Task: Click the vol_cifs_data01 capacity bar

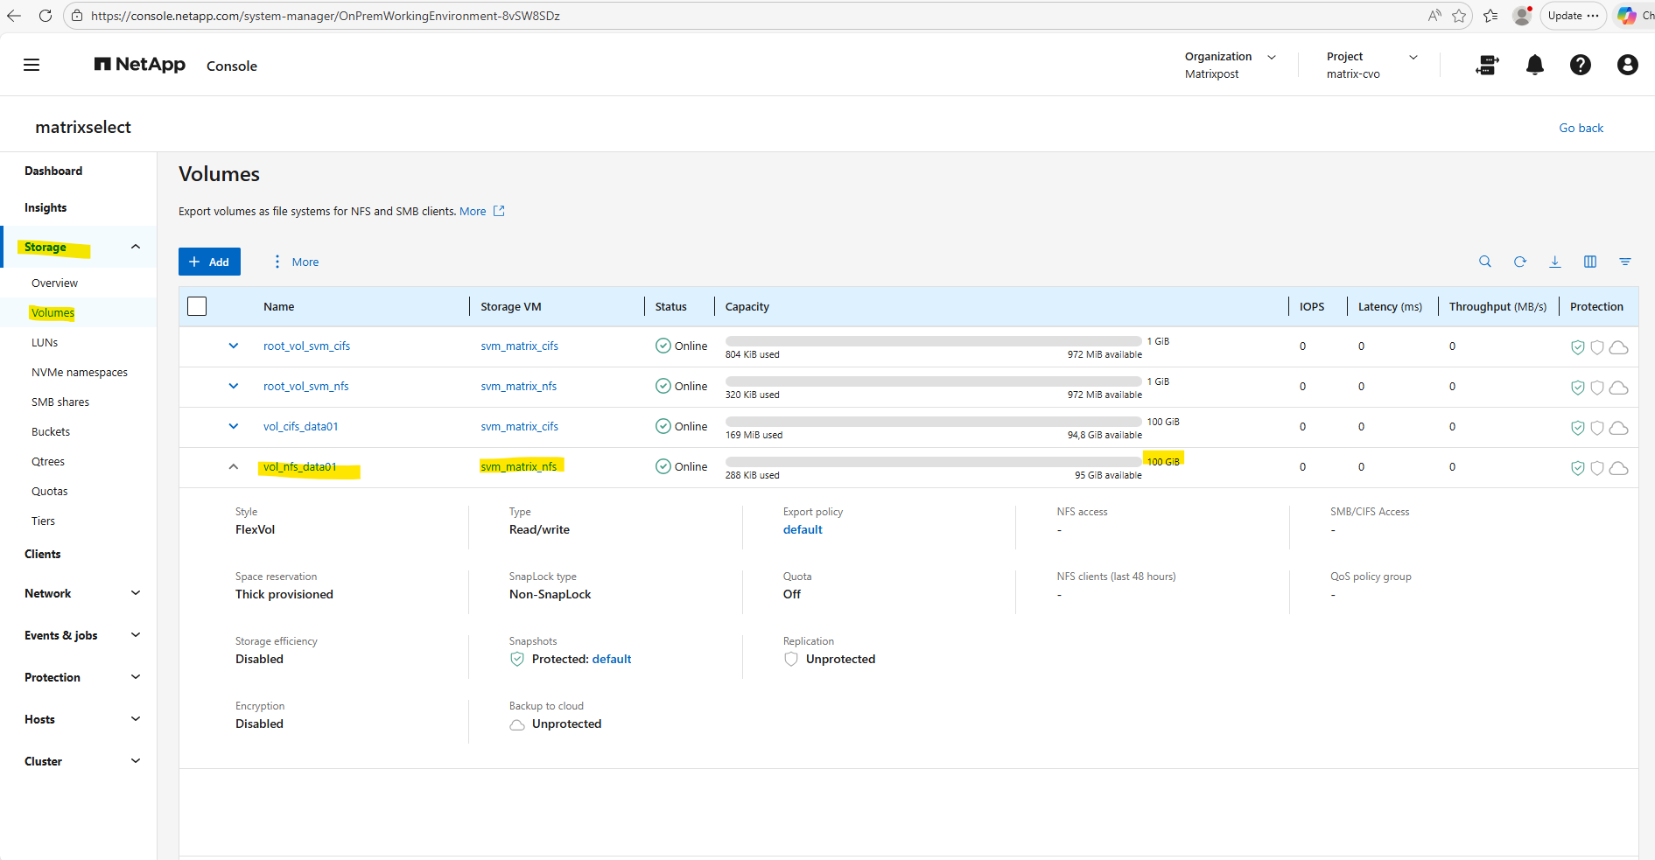Action: point(933,423)
